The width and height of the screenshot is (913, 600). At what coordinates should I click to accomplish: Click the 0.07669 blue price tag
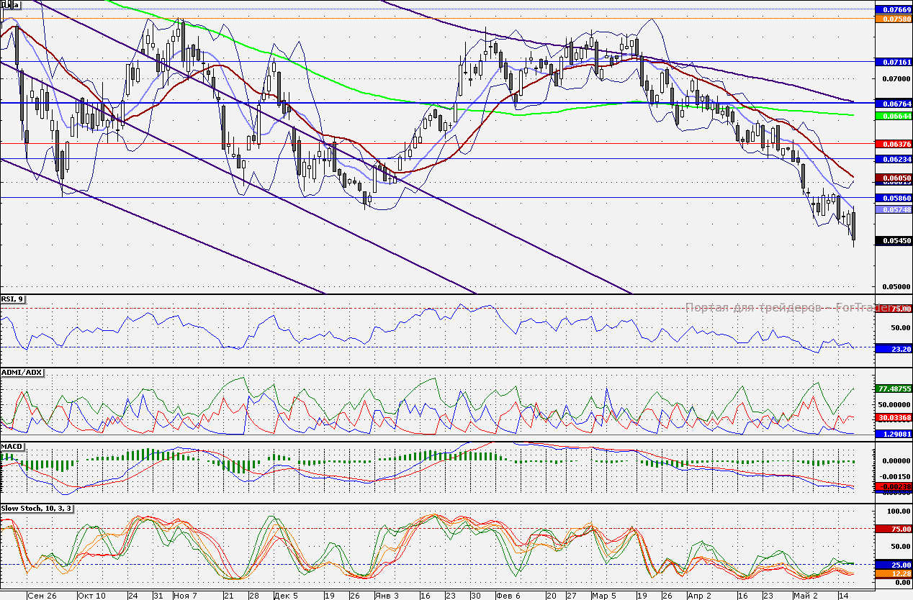point(894,9)
